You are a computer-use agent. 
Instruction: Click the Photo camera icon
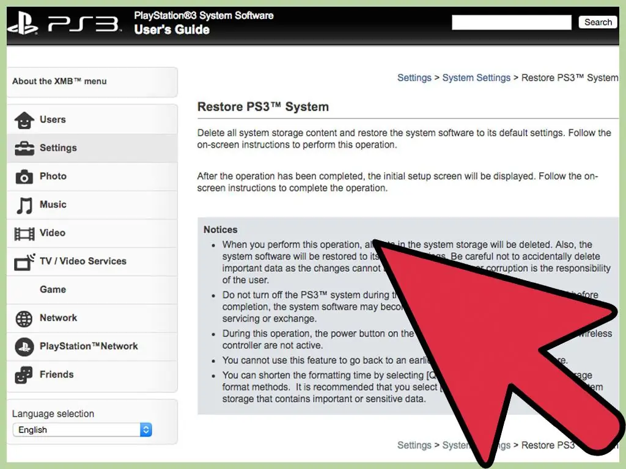[24, 176]
